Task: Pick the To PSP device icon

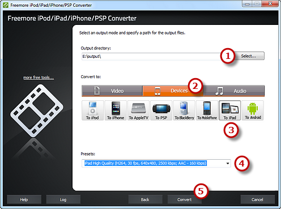Action: click(161, 110)
